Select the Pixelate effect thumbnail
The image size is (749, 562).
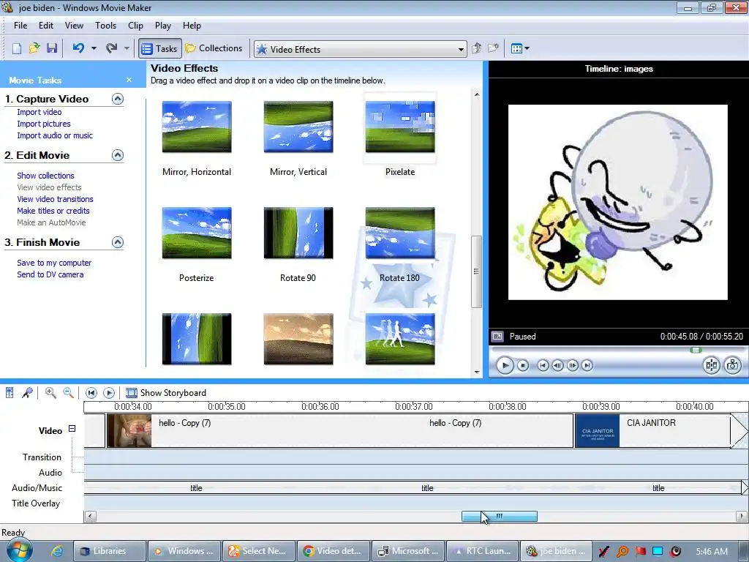point(400,127)
